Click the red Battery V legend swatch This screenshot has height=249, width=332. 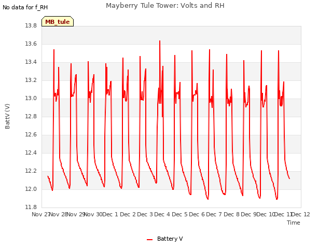tap(149, 240)
